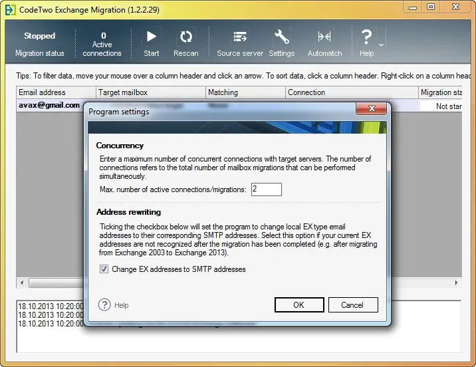
Task: Click the horizontal scrollbar left arrow
Action: coord(22,283)
